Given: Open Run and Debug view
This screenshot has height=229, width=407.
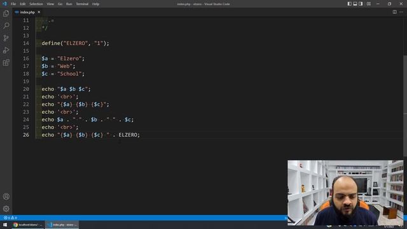Looking at the screenshot, I should (6, 50).
